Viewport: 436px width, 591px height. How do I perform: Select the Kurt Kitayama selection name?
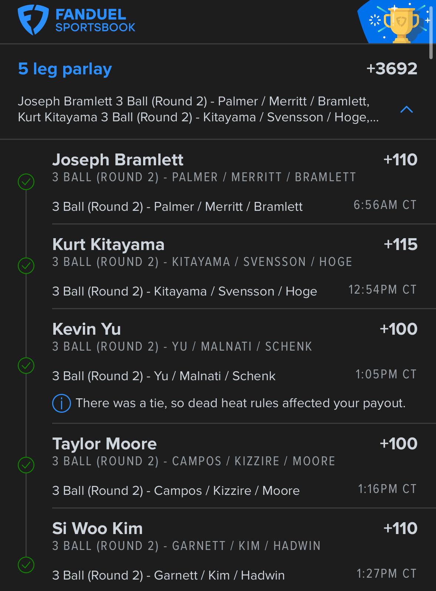[x=108, y=244]
